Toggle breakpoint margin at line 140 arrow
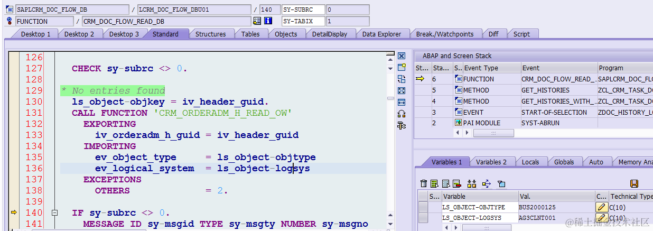 coord(14,212)
